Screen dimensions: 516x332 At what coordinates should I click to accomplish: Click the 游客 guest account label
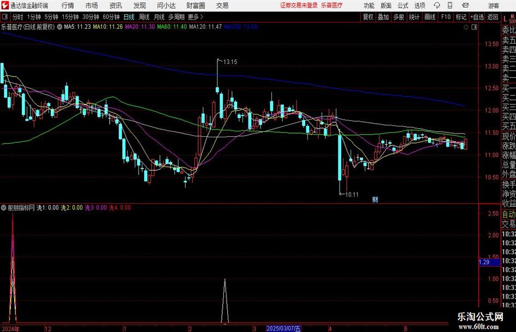pos(494,5)
